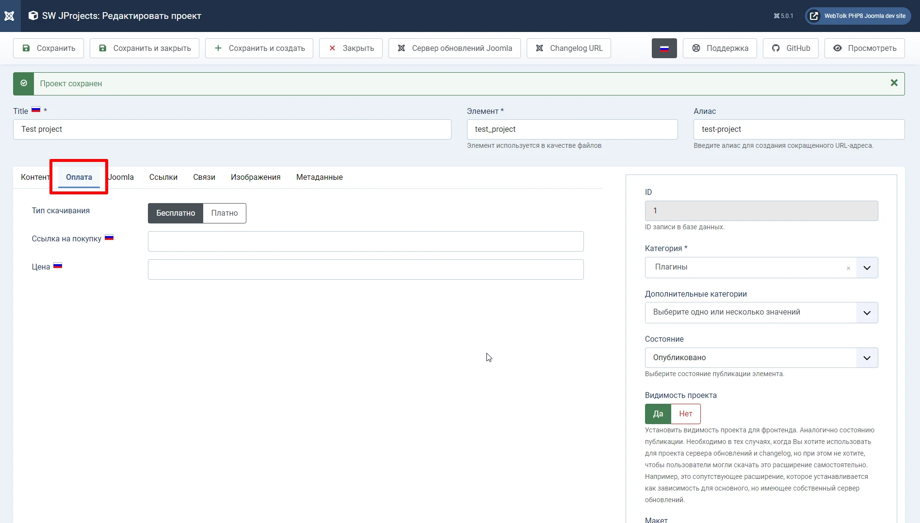Open the Дополнительные категории dropdown

pos(761,313)
